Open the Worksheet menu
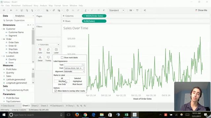The image size is (211, 118). click(x=16, y=6)
